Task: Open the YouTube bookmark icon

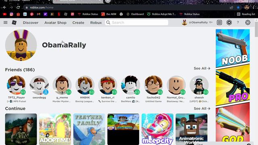Action: pyautogui.click(x=4, y=14)
